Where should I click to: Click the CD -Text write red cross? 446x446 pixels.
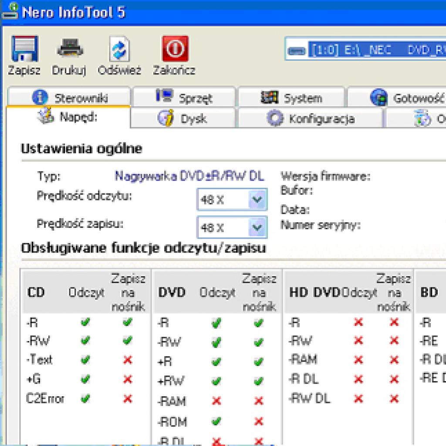[128, 360]
